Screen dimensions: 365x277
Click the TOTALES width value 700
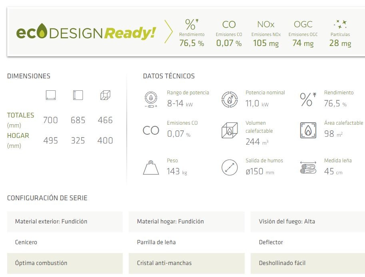click(50, 120)
